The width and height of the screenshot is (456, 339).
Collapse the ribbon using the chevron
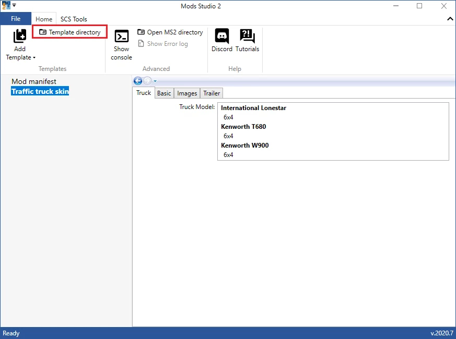450,19
